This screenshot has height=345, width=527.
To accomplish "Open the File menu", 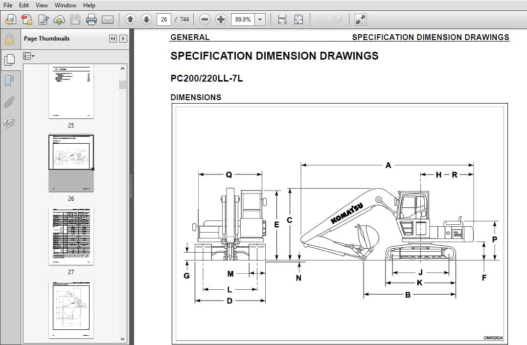I will pos(8,5).
